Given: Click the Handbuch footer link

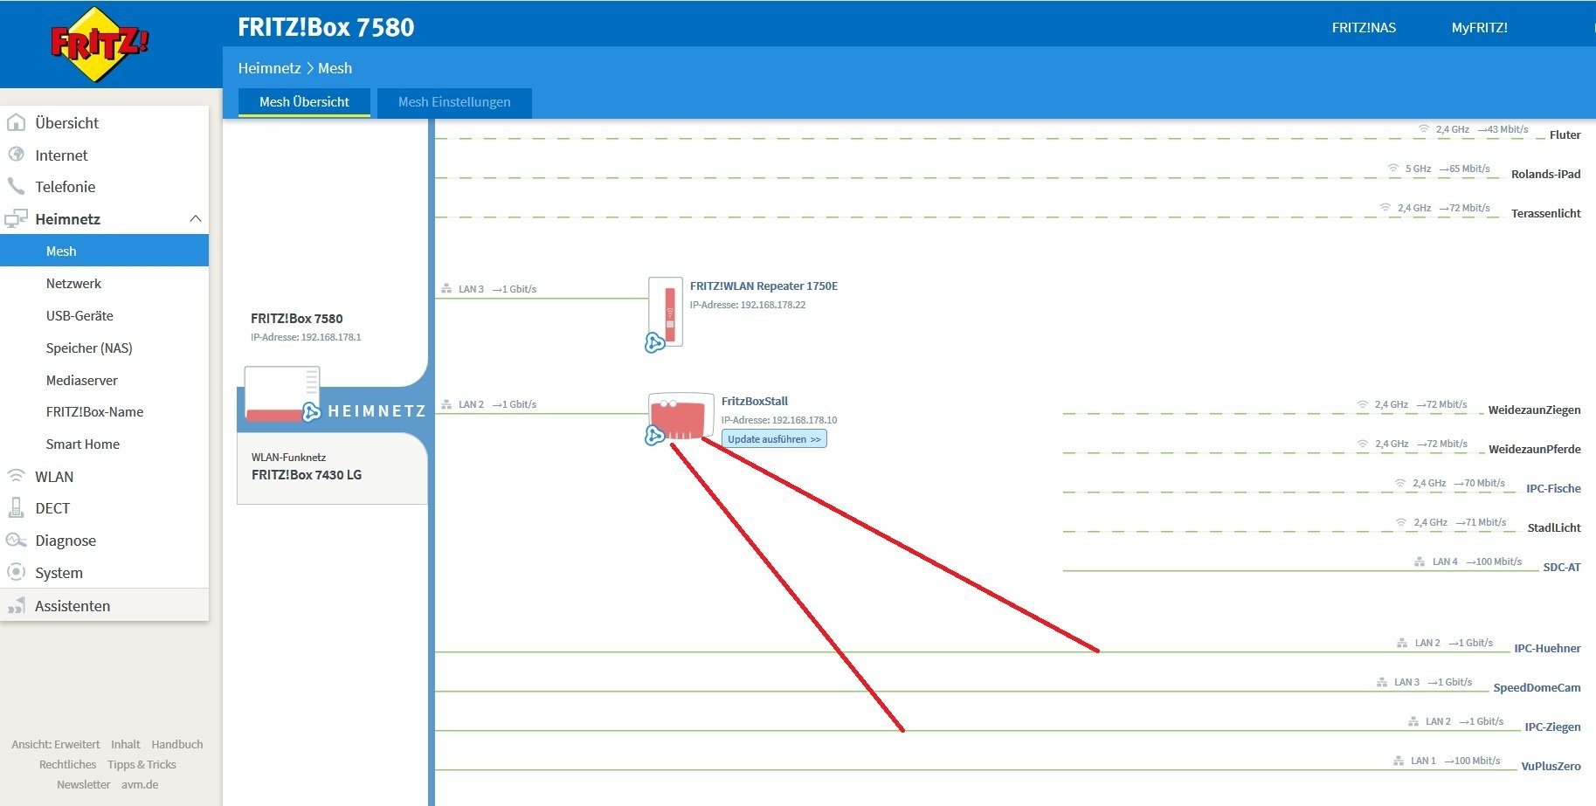Looking at the screenshot, I should point(177,744).
